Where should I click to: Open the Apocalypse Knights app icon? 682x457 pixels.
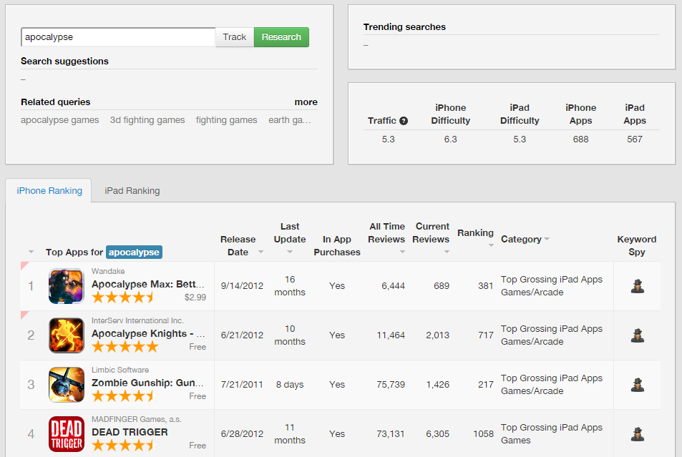pyautogui.click(x=66, y=335)
